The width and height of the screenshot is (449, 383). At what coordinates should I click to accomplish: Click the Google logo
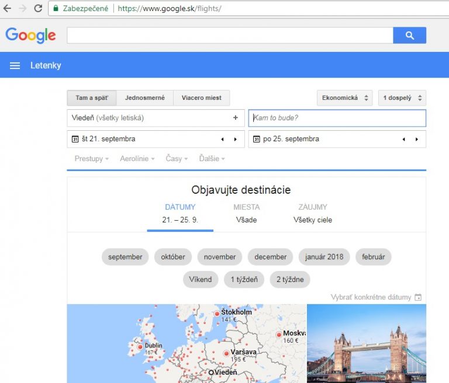[x=30, y=35]
